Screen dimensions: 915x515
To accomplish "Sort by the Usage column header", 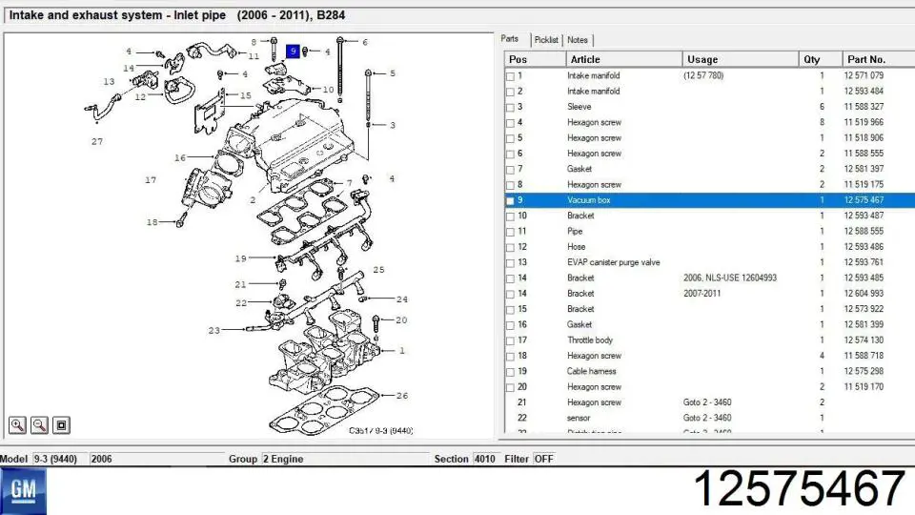I will pyautogui.click(x=740, y=59).
